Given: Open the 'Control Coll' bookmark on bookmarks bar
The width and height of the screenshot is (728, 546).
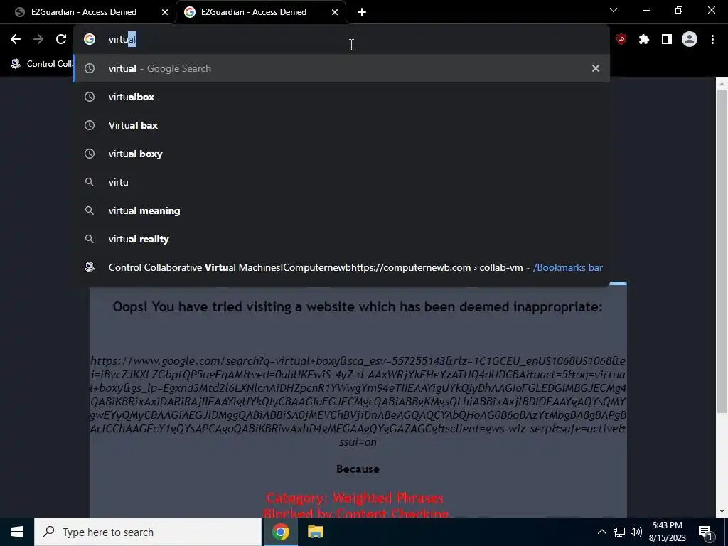Looking at the screenshot, I should (42, 63).
